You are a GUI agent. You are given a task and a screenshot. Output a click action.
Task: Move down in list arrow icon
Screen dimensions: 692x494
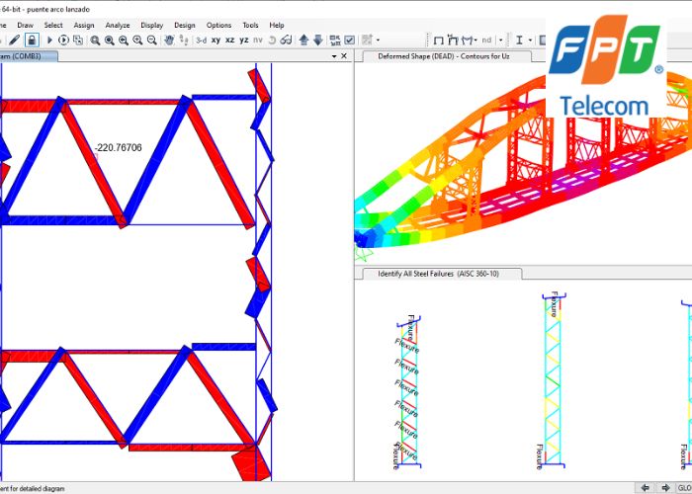[x=317, y=41]
